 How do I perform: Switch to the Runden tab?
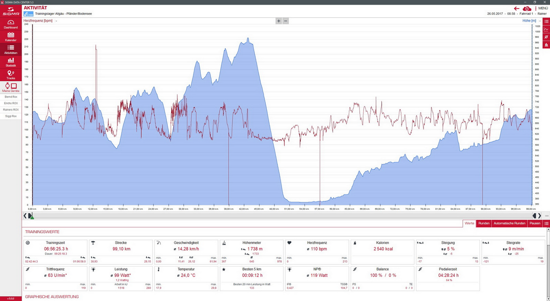[x=484, y=223]
